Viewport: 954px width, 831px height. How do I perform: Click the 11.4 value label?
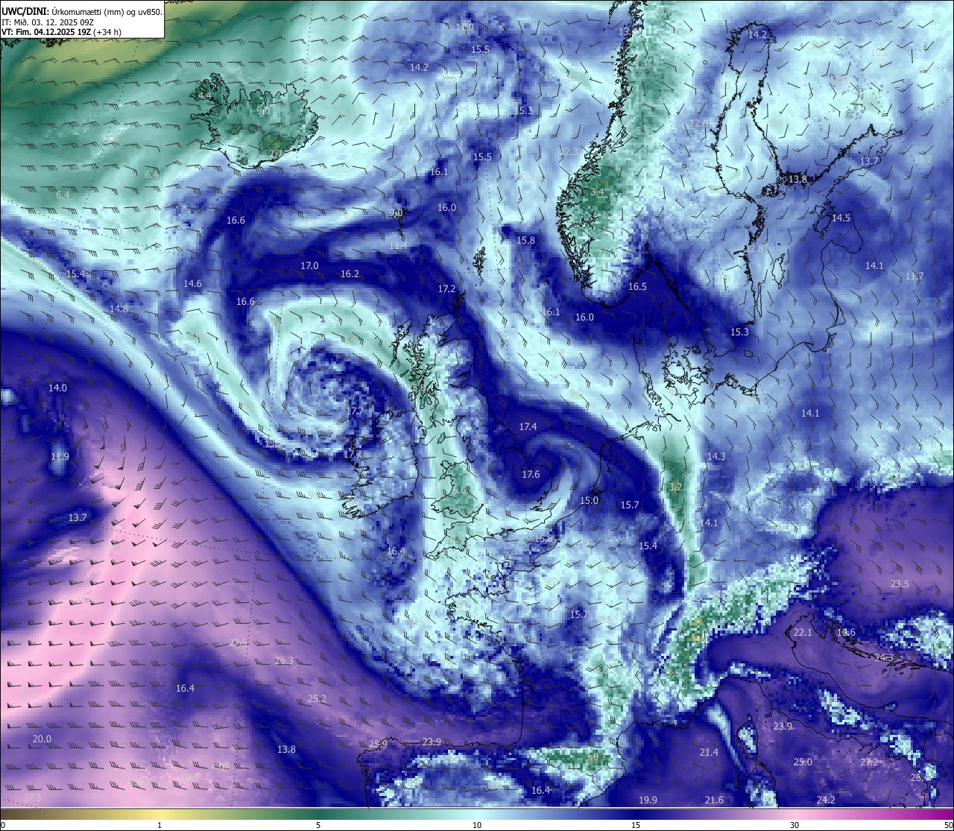pyautogui.click(x=398, y=245)
